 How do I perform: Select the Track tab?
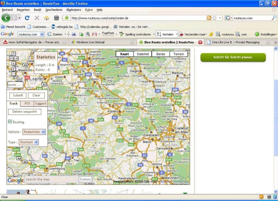click(x=14, y=104)
